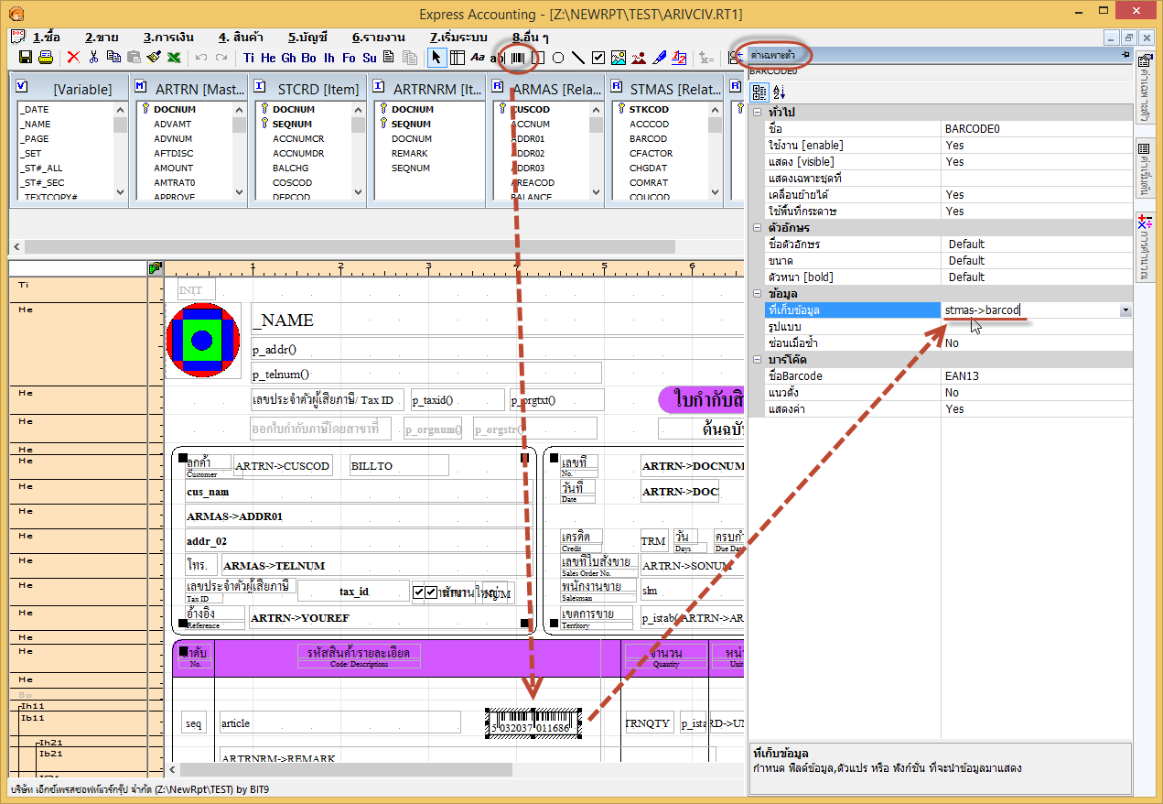Select the arrow pointer tool
This screenshot has width=1163, height=804.
[436, 58]
